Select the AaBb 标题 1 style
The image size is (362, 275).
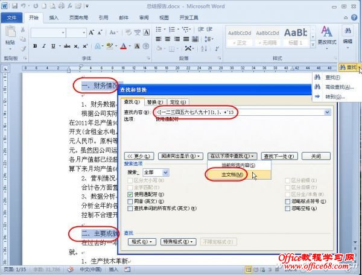[296, 37]
